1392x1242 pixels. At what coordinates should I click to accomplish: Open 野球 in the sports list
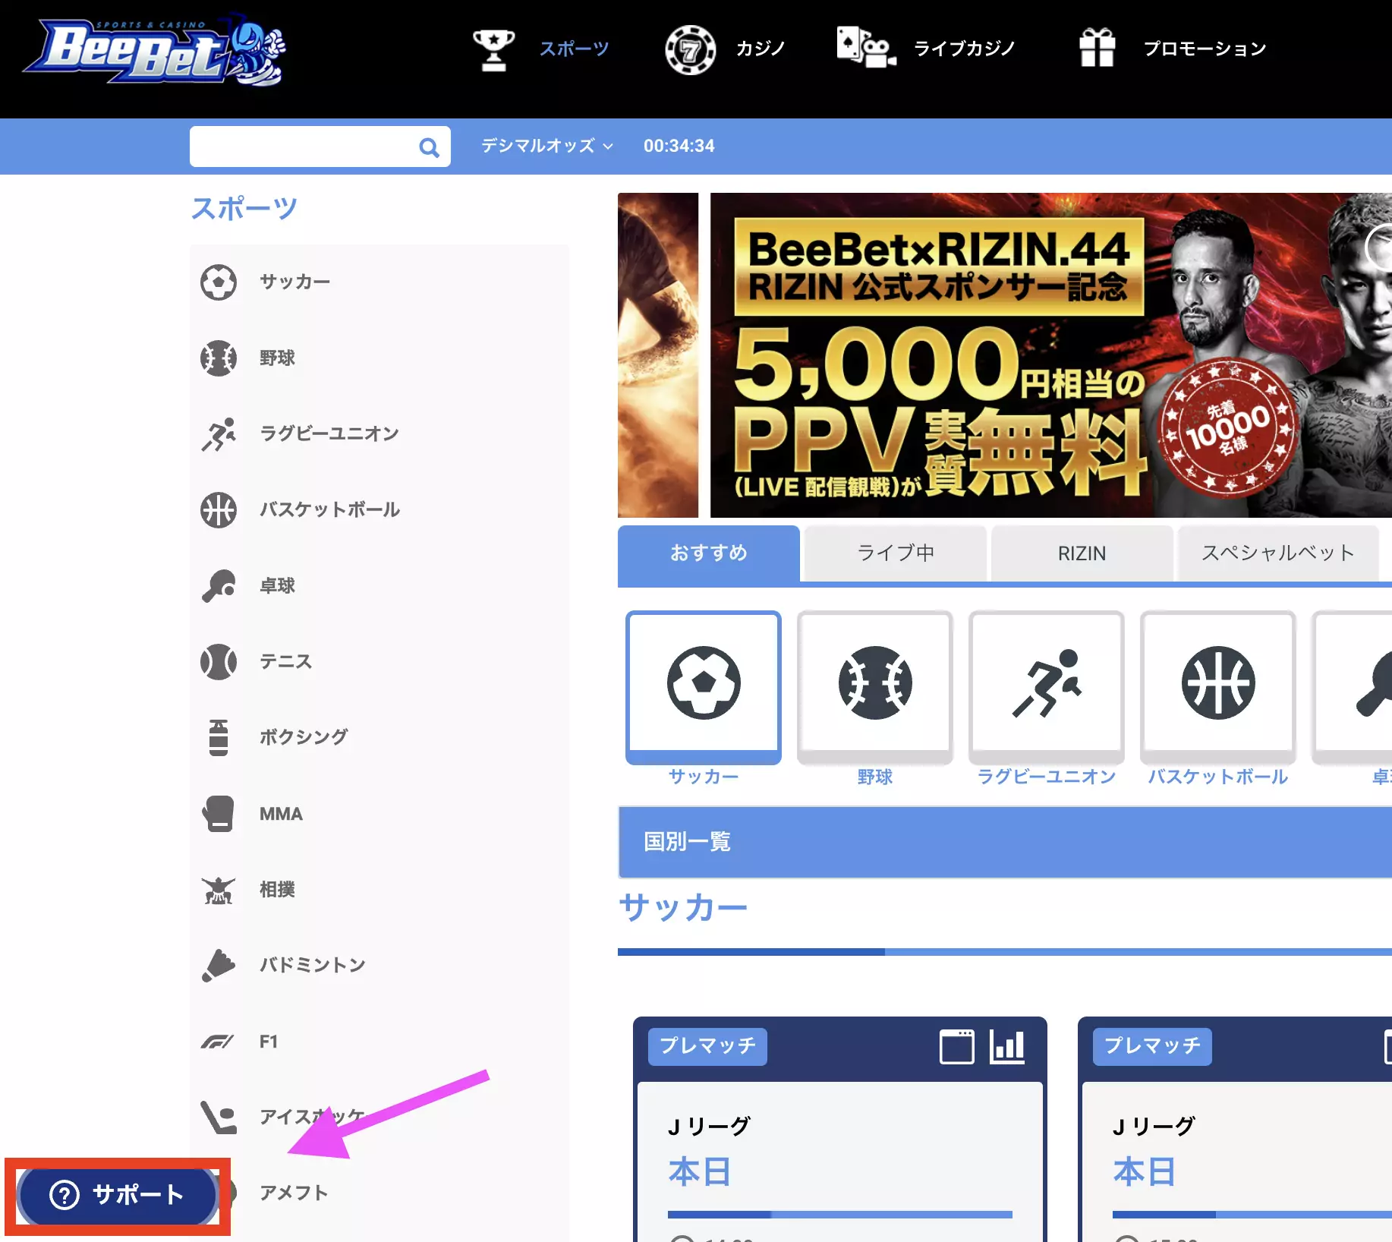point(277,358)
